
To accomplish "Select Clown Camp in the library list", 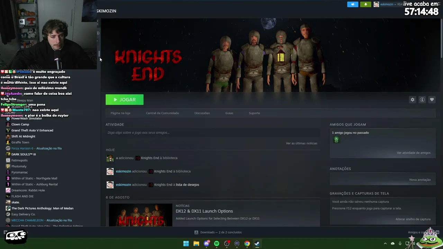I will pyautogui.click(x=20, y=124).
